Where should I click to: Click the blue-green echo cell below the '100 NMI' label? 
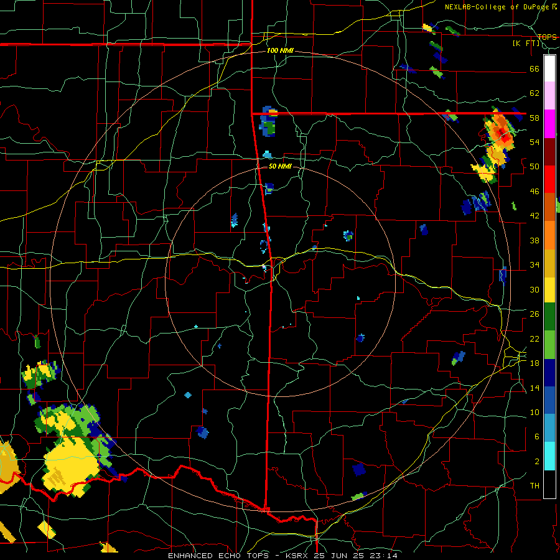pos(269,121)
